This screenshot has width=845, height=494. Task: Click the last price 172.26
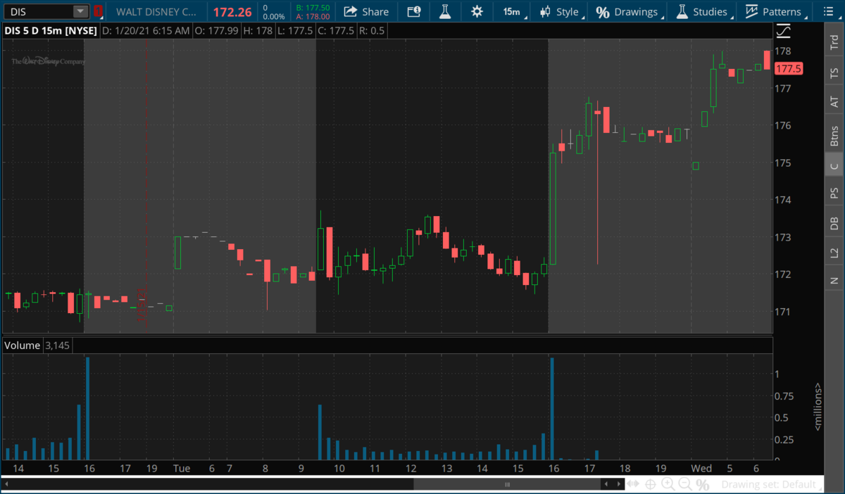[x=232, y=11]
